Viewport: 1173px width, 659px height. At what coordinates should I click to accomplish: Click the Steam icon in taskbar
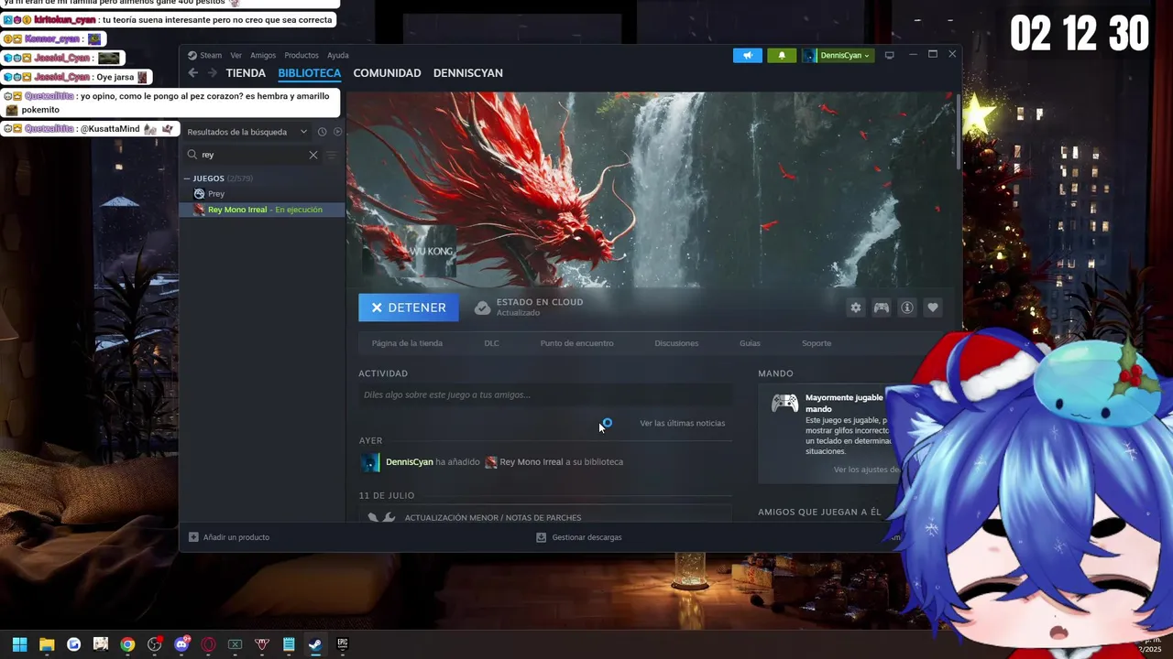point(315,644)
